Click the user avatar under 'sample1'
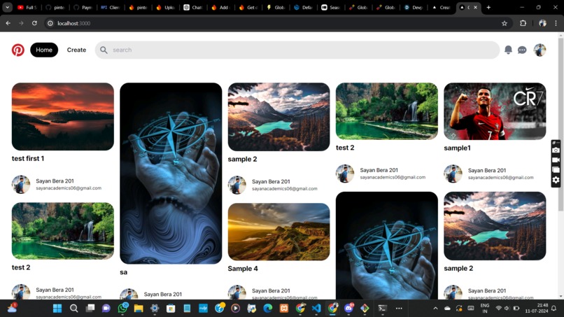Screen dimensions: 564x317 [453, 174]
